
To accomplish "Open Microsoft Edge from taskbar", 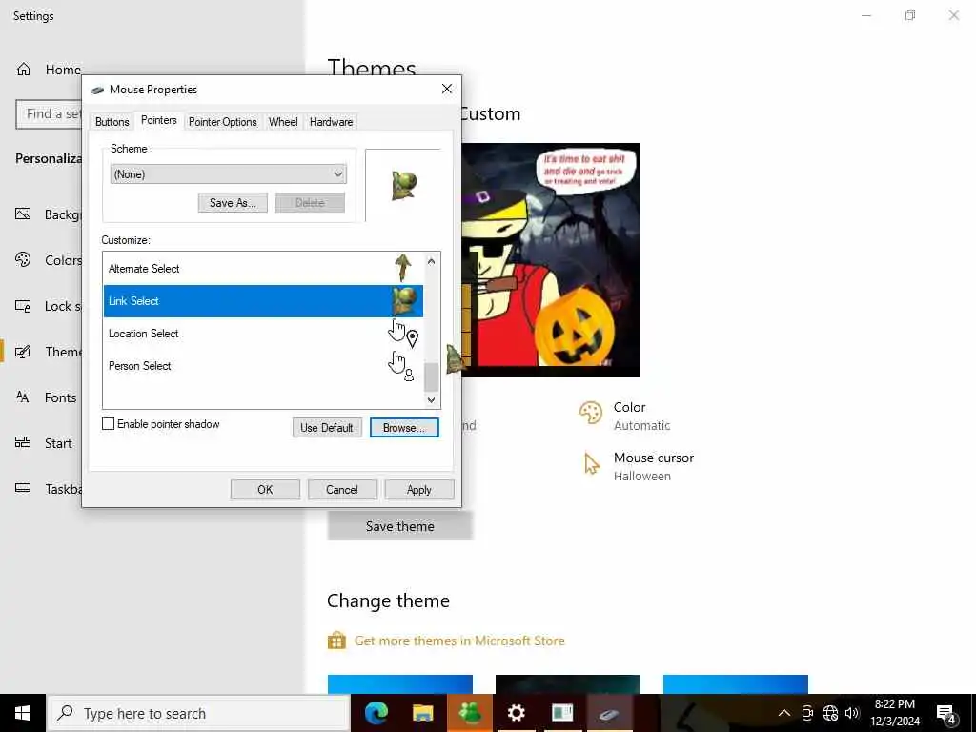I will 376,713.
